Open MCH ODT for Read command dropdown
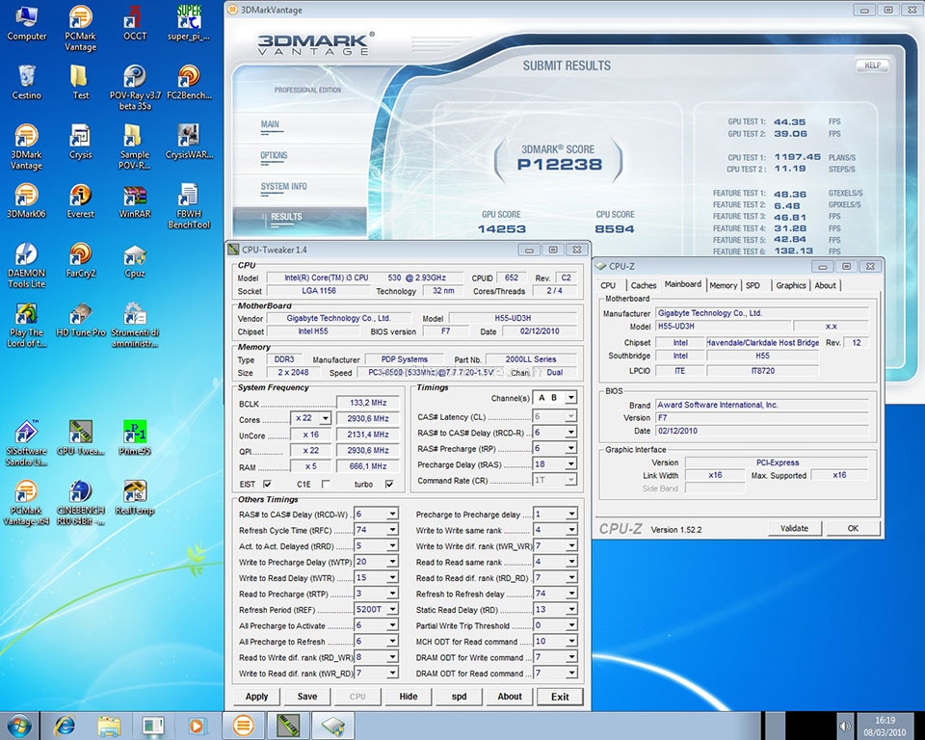 coord(571,642)
